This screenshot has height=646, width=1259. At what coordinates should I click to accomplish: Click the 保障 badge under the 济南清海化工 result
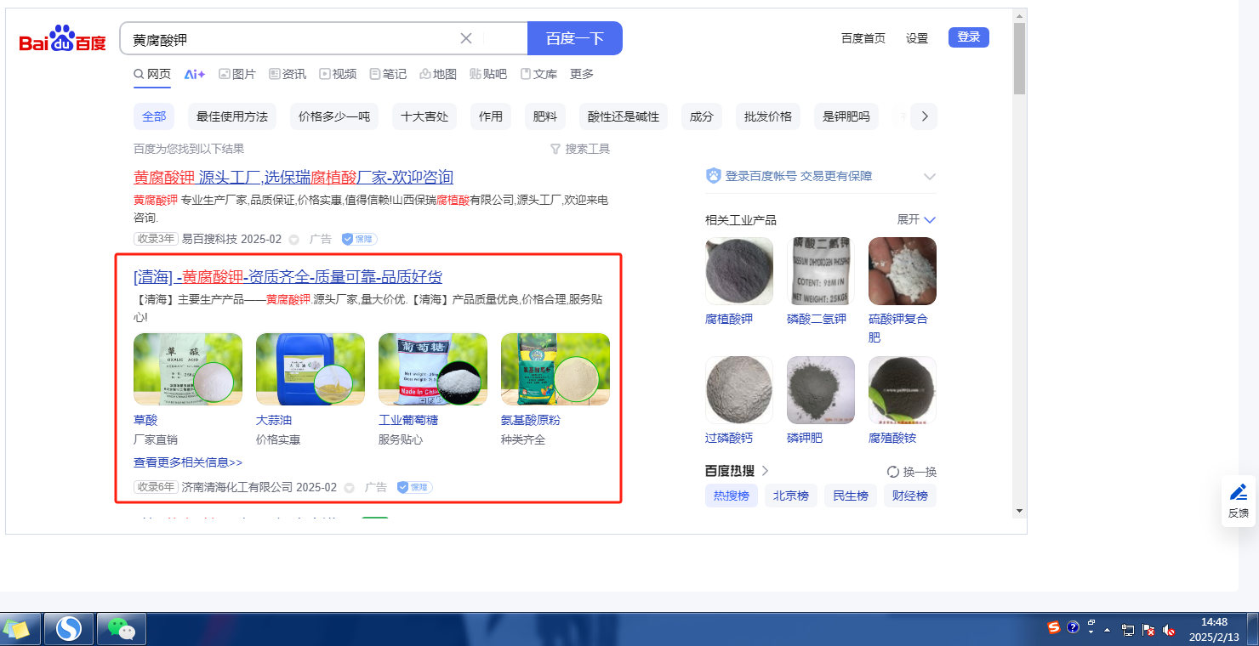(x=414, y=488)
